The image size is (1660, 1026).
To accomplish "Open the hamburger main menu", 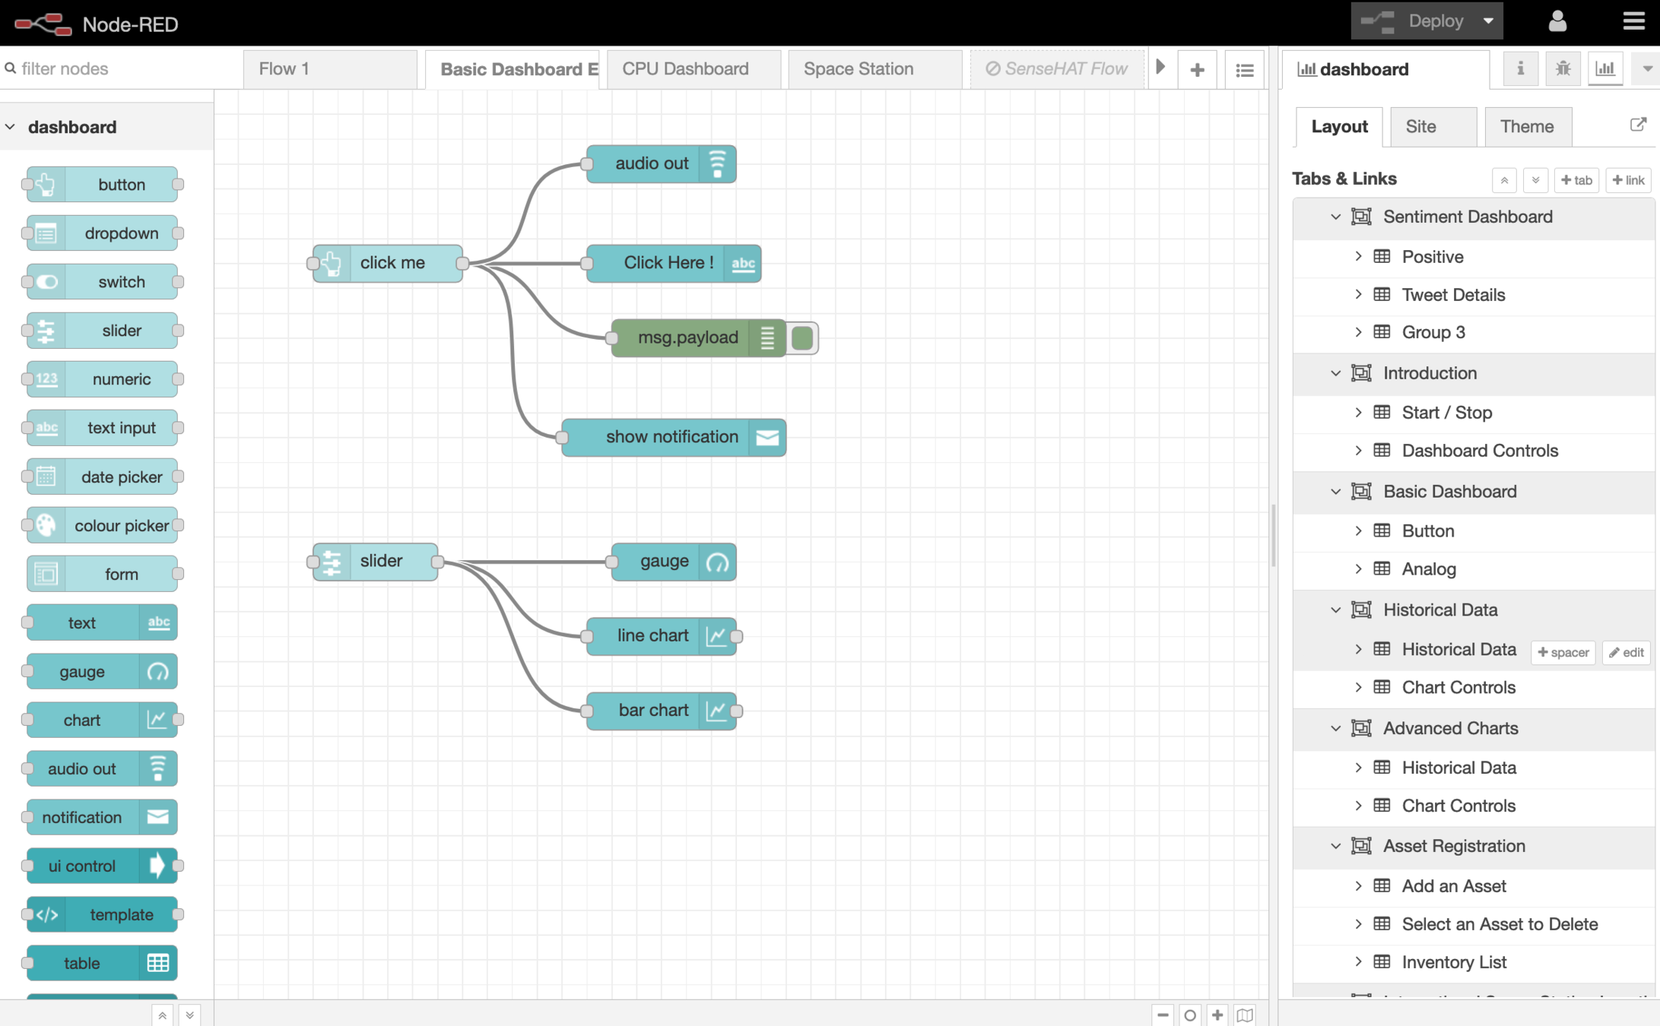I will (1633, 21).
